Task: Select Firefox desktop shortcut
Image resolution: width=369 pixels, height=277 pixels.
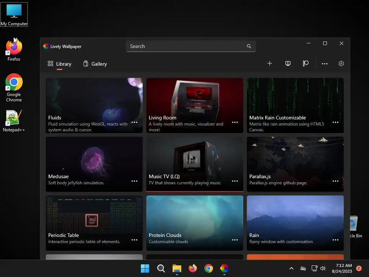Action: tap(14, 50)
